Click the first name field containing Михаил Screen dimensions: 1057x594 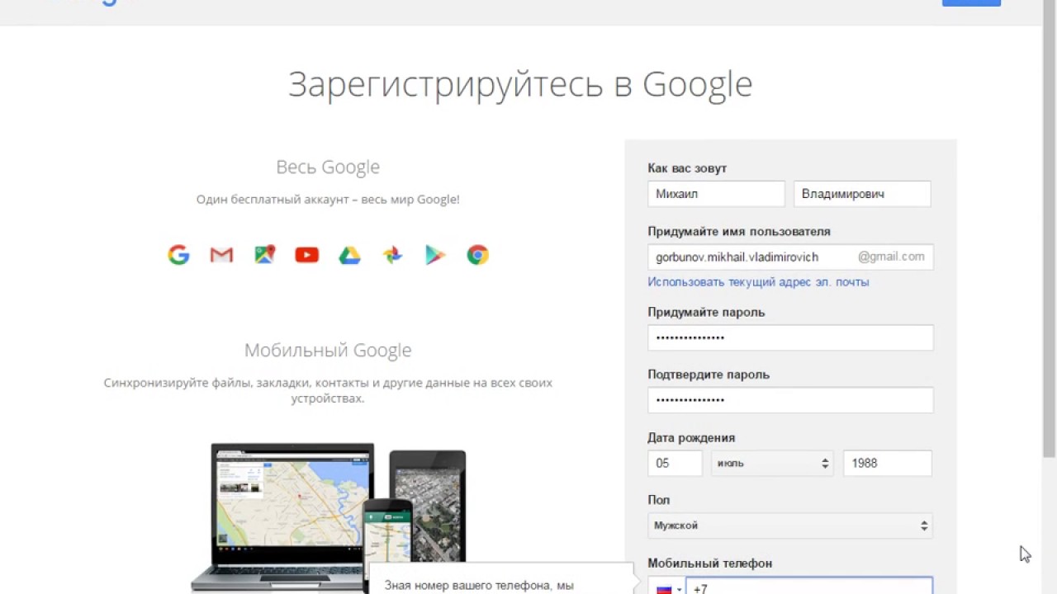716,194
